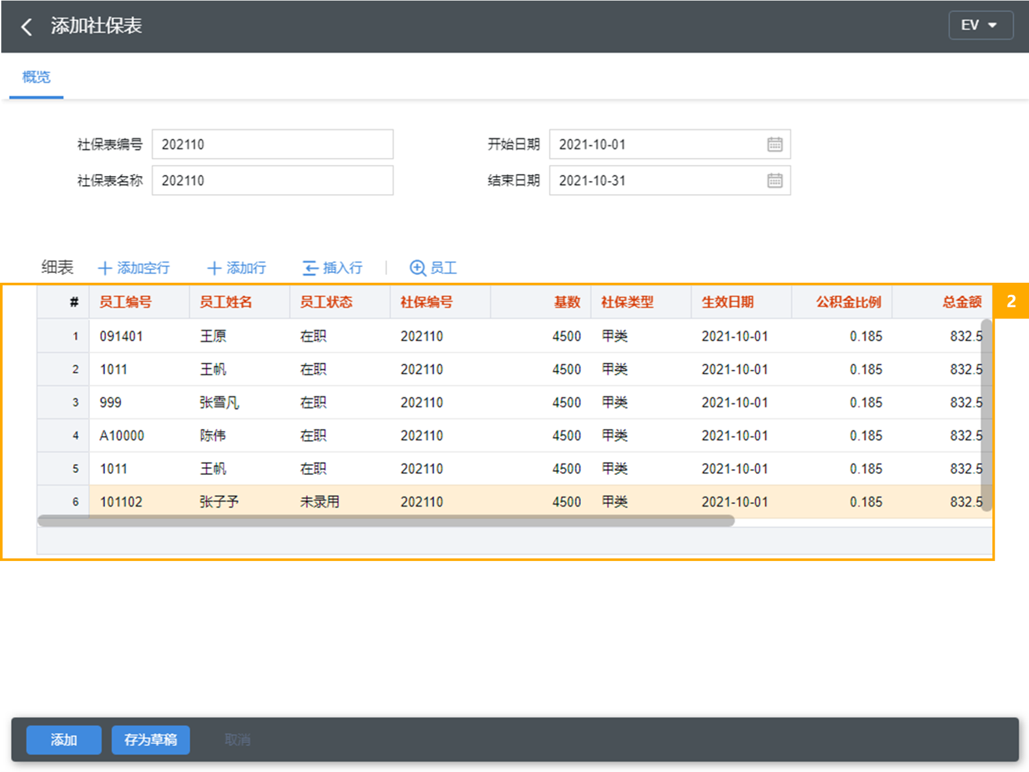1029x772 pixels.
Task: Click the 基数 cell 4500 in 张雪凡 row
Action: [540, 403]
